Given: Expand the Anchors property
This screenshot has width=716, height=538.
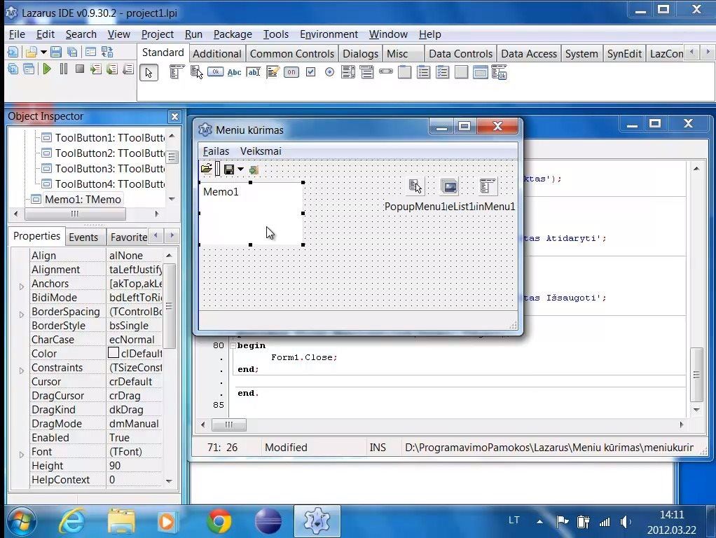Looking at the screenshot, I should [22, 287].
